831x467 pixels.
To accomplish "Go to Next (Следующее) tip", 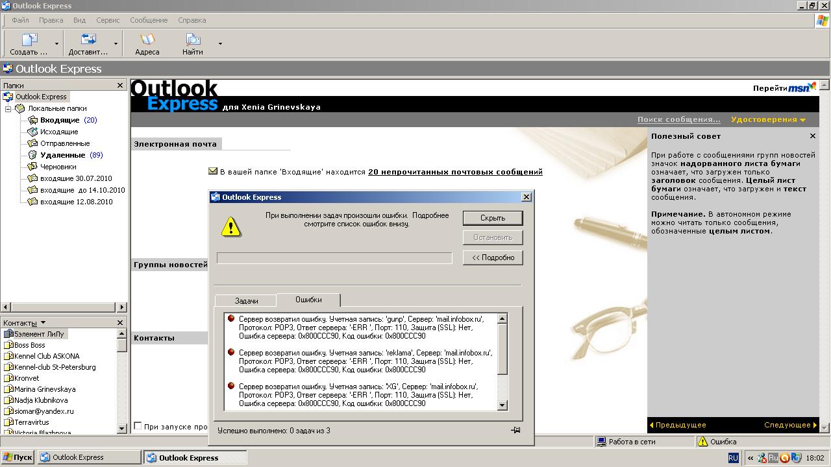I will pos(791,425).
